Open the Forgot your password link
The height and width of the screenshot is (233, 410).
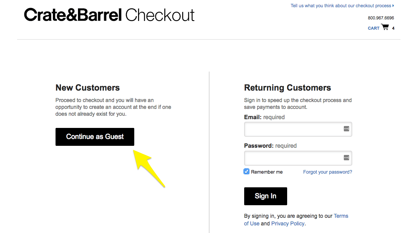pos(327,172)
